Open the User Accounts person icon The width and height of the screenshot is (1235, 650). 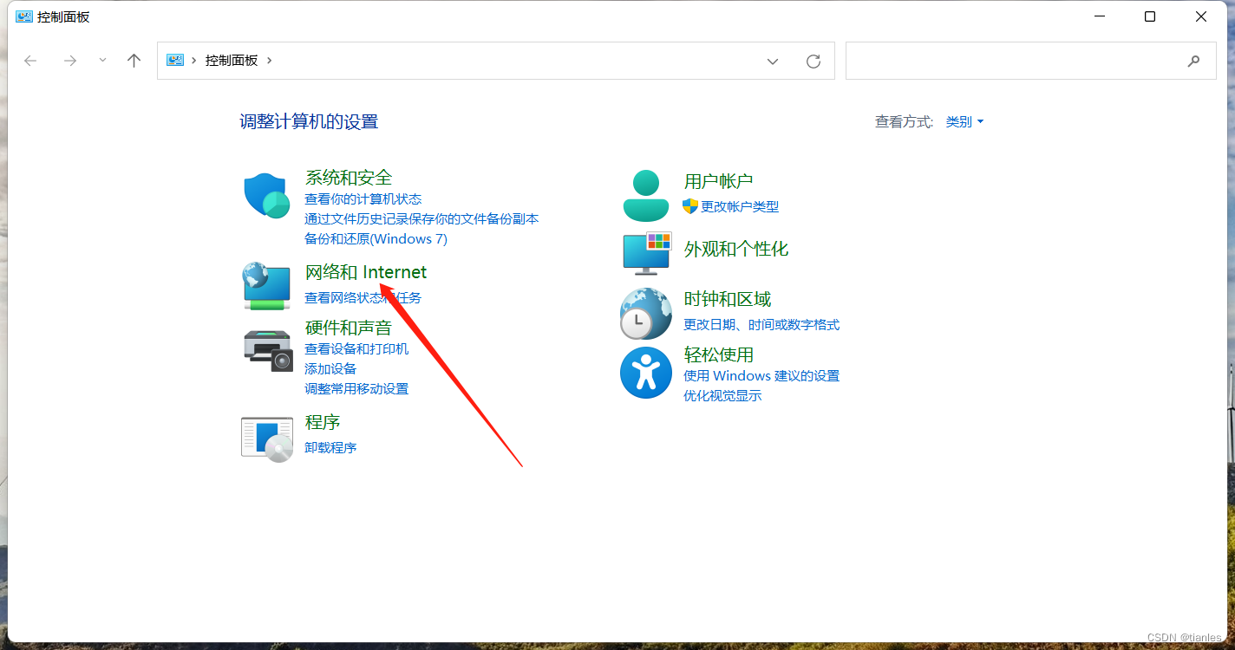646,195
